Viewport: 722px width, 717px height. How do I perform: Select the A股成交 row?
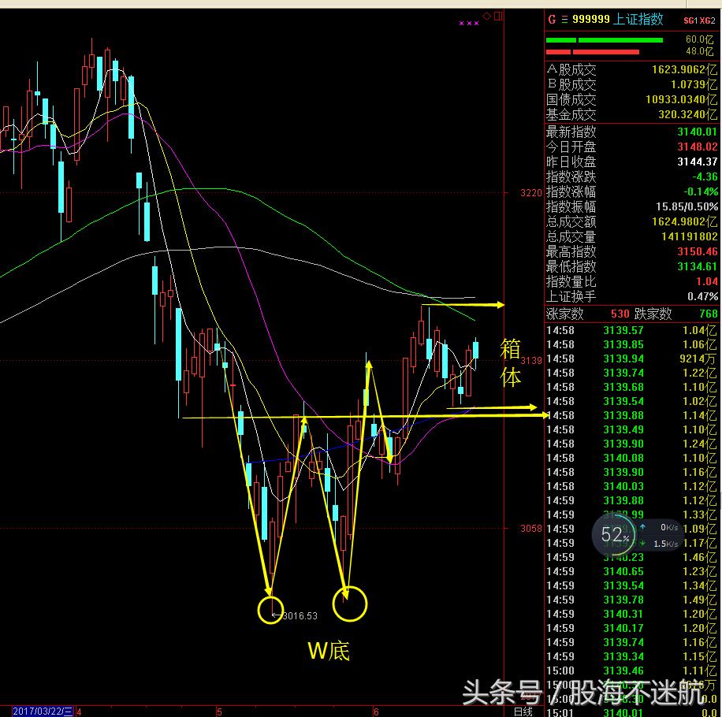pyautogui.click(x=632, y=69)
